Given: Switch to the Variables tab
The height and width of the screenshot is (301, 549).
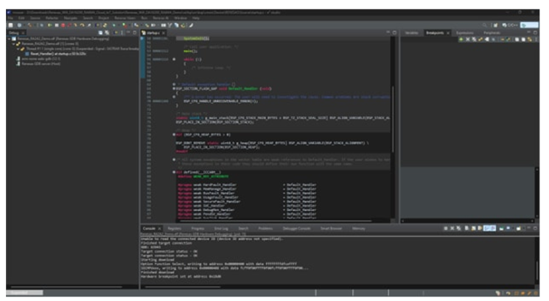Looking at the screenshot, I should click(412, 33).
